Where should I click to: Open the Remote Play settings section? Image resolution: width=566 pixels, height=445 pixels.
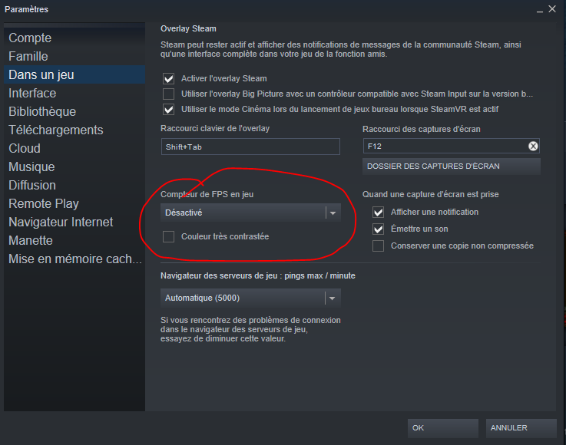pyautogui.click(x=74, y=203)
